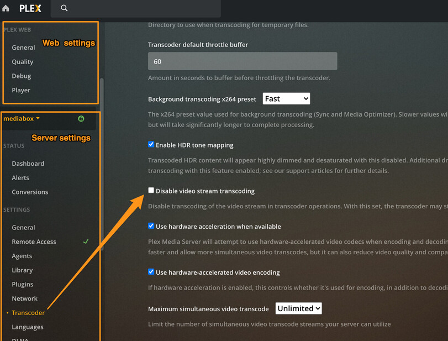Open the server Dashboard page
Viewport: 448px width, 341px height.
click(x=28, y=164)
